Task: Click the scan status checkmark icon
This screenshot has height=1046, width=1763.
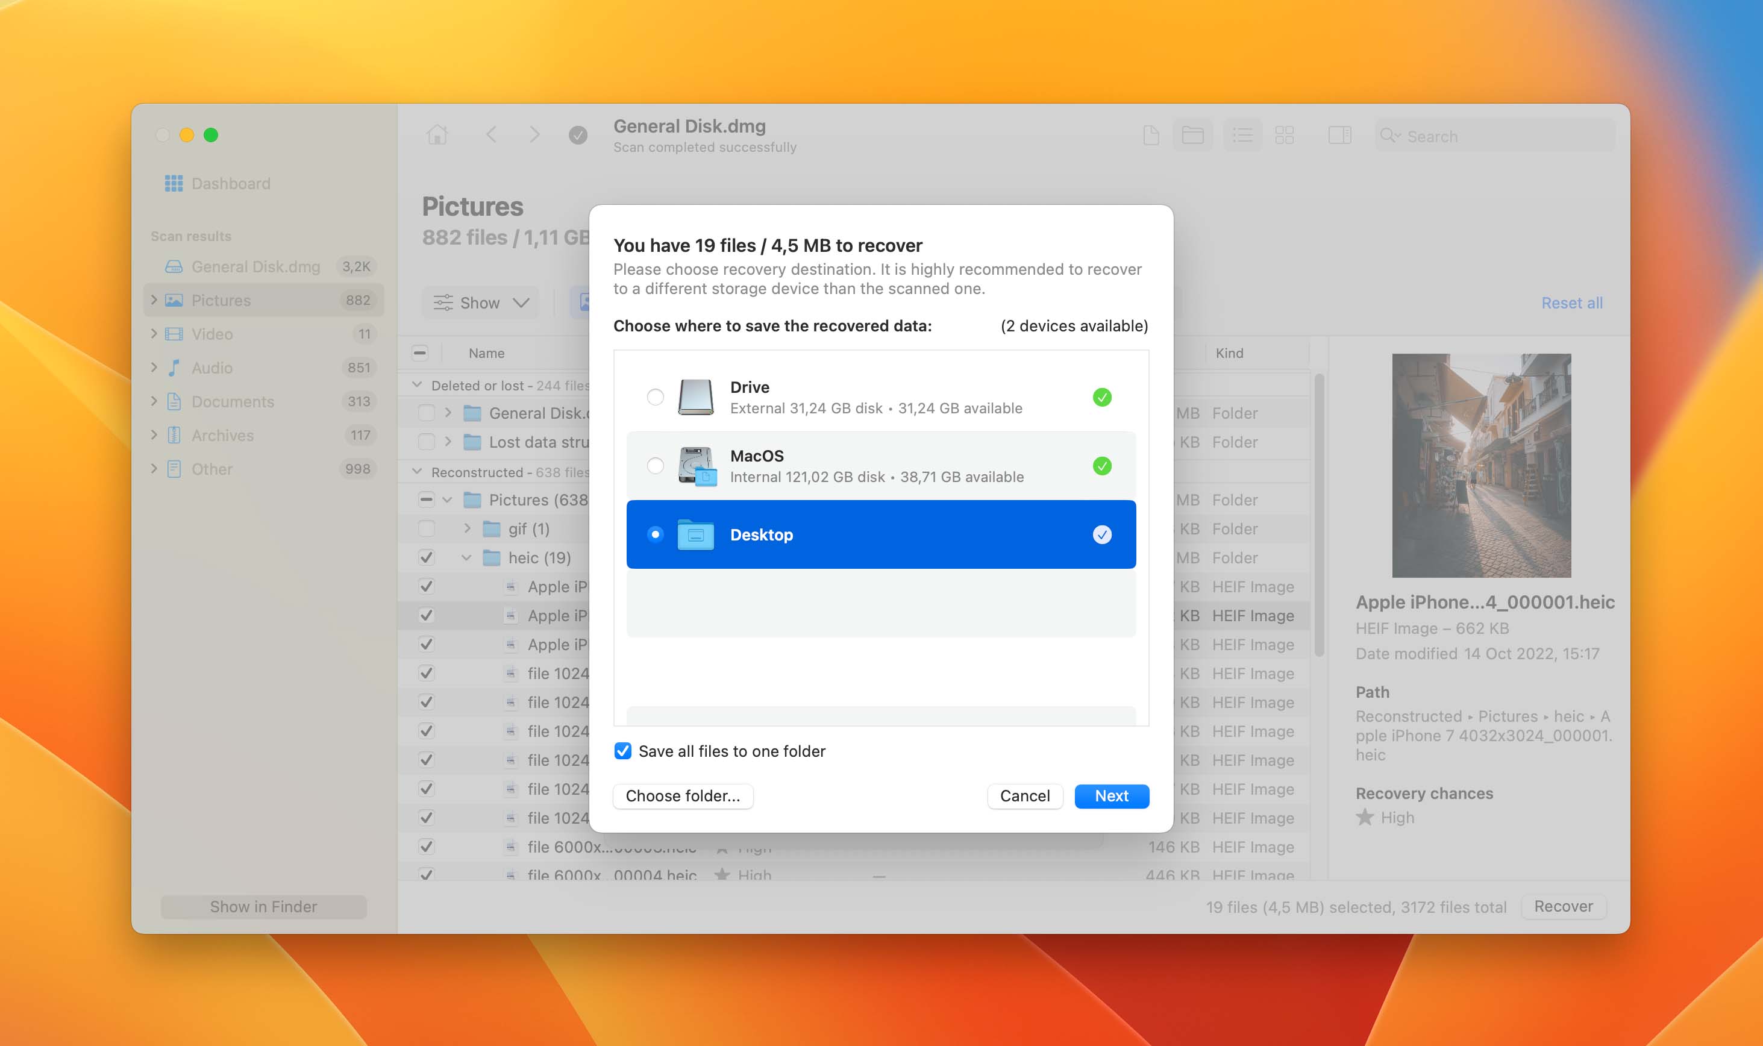Action: [x=578, y=134]
